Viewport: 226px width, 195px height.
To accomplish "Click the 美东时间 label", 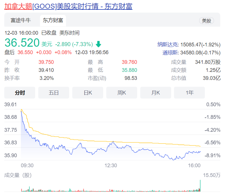I will coord(69,33).
